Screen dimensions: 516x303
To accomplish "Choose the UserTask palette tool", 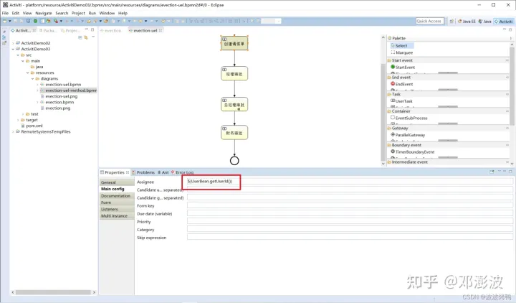I will click(x=407, y=101).
